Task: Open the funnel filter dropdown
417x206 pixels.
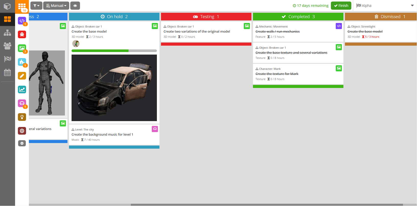Action: (x=36, y=6)
